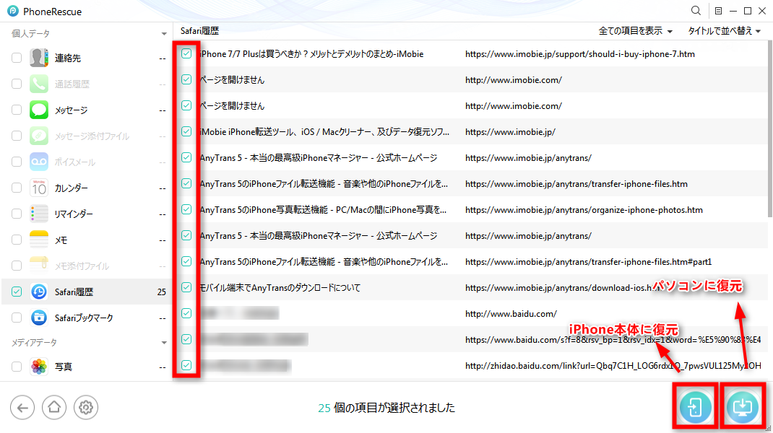Click the transfer-iphone-files.htm#part1 URL
Viewport: 773px width, 433px height.
point(588,261)
